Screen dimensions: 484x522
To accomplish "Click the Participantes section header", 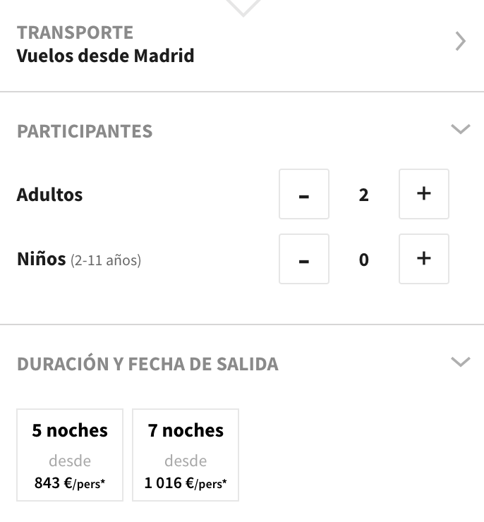I will pyautogui.click(x=85, y=131).
